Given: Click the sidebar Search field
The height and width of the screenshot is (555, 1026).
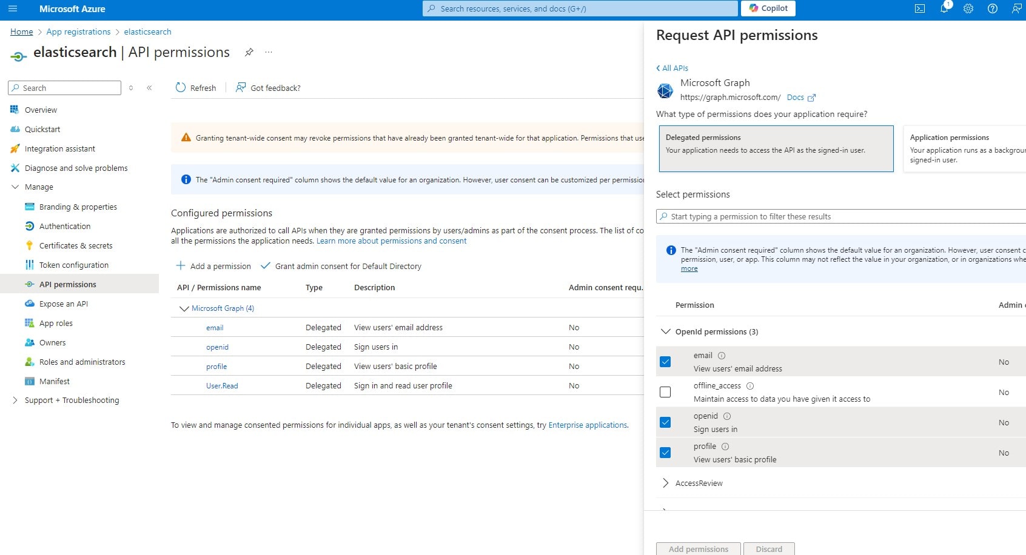Looking at the screenshot, I should pos(64,88).
